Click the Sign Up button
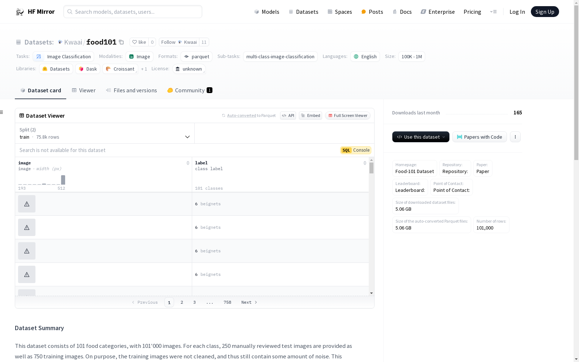579x362 pixels. [x=545, y=12]
